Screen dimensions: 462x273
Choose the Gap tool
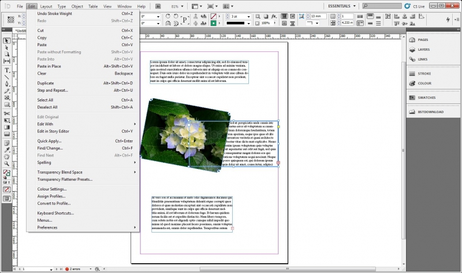pyautogui.click(x=6, y=61)
